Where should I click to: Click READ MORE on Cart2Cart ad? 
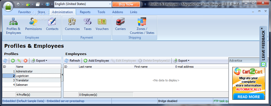click(249, 97)
